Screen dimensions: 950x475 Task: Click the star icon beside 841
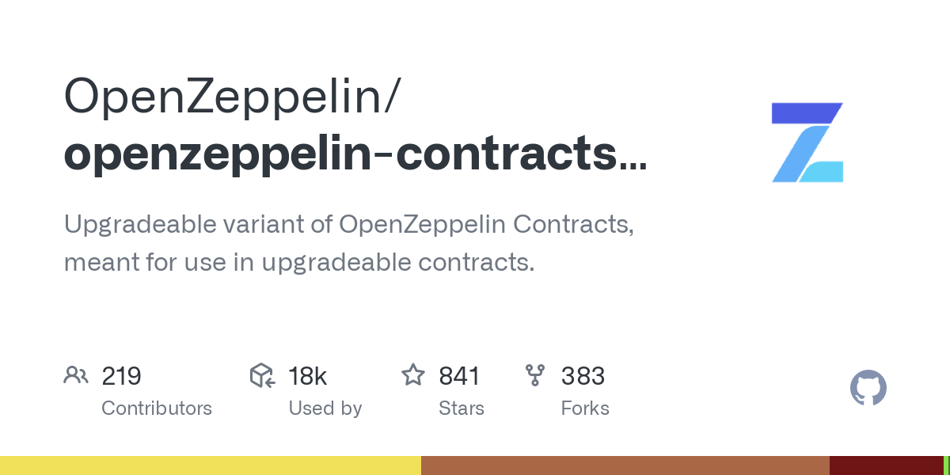(x=413, y=375)
